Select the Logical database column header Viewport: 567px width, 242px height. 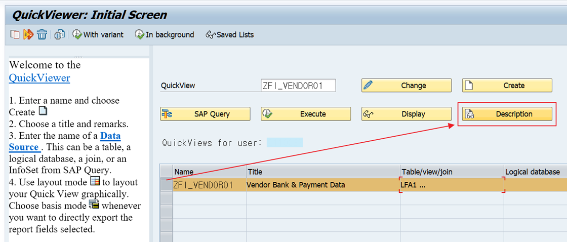535,172
